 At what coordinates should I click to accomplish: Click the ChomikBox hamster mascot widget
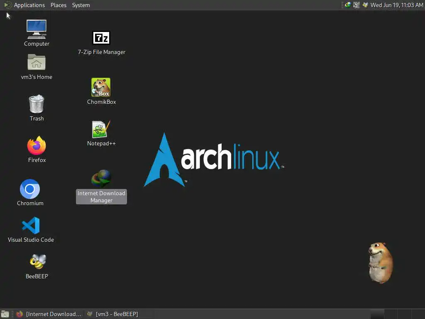[381, 263]
